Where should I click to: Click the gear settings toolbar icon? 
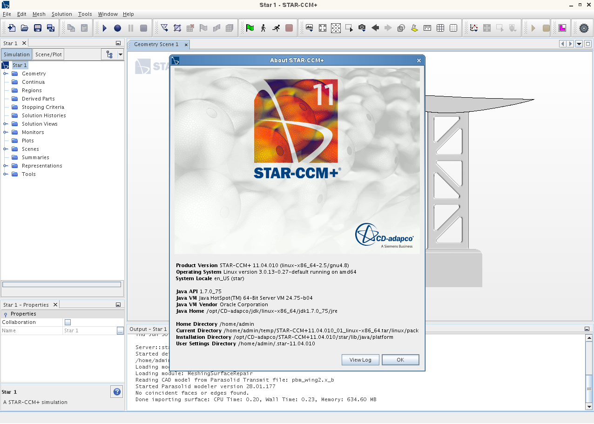[584, 28]
